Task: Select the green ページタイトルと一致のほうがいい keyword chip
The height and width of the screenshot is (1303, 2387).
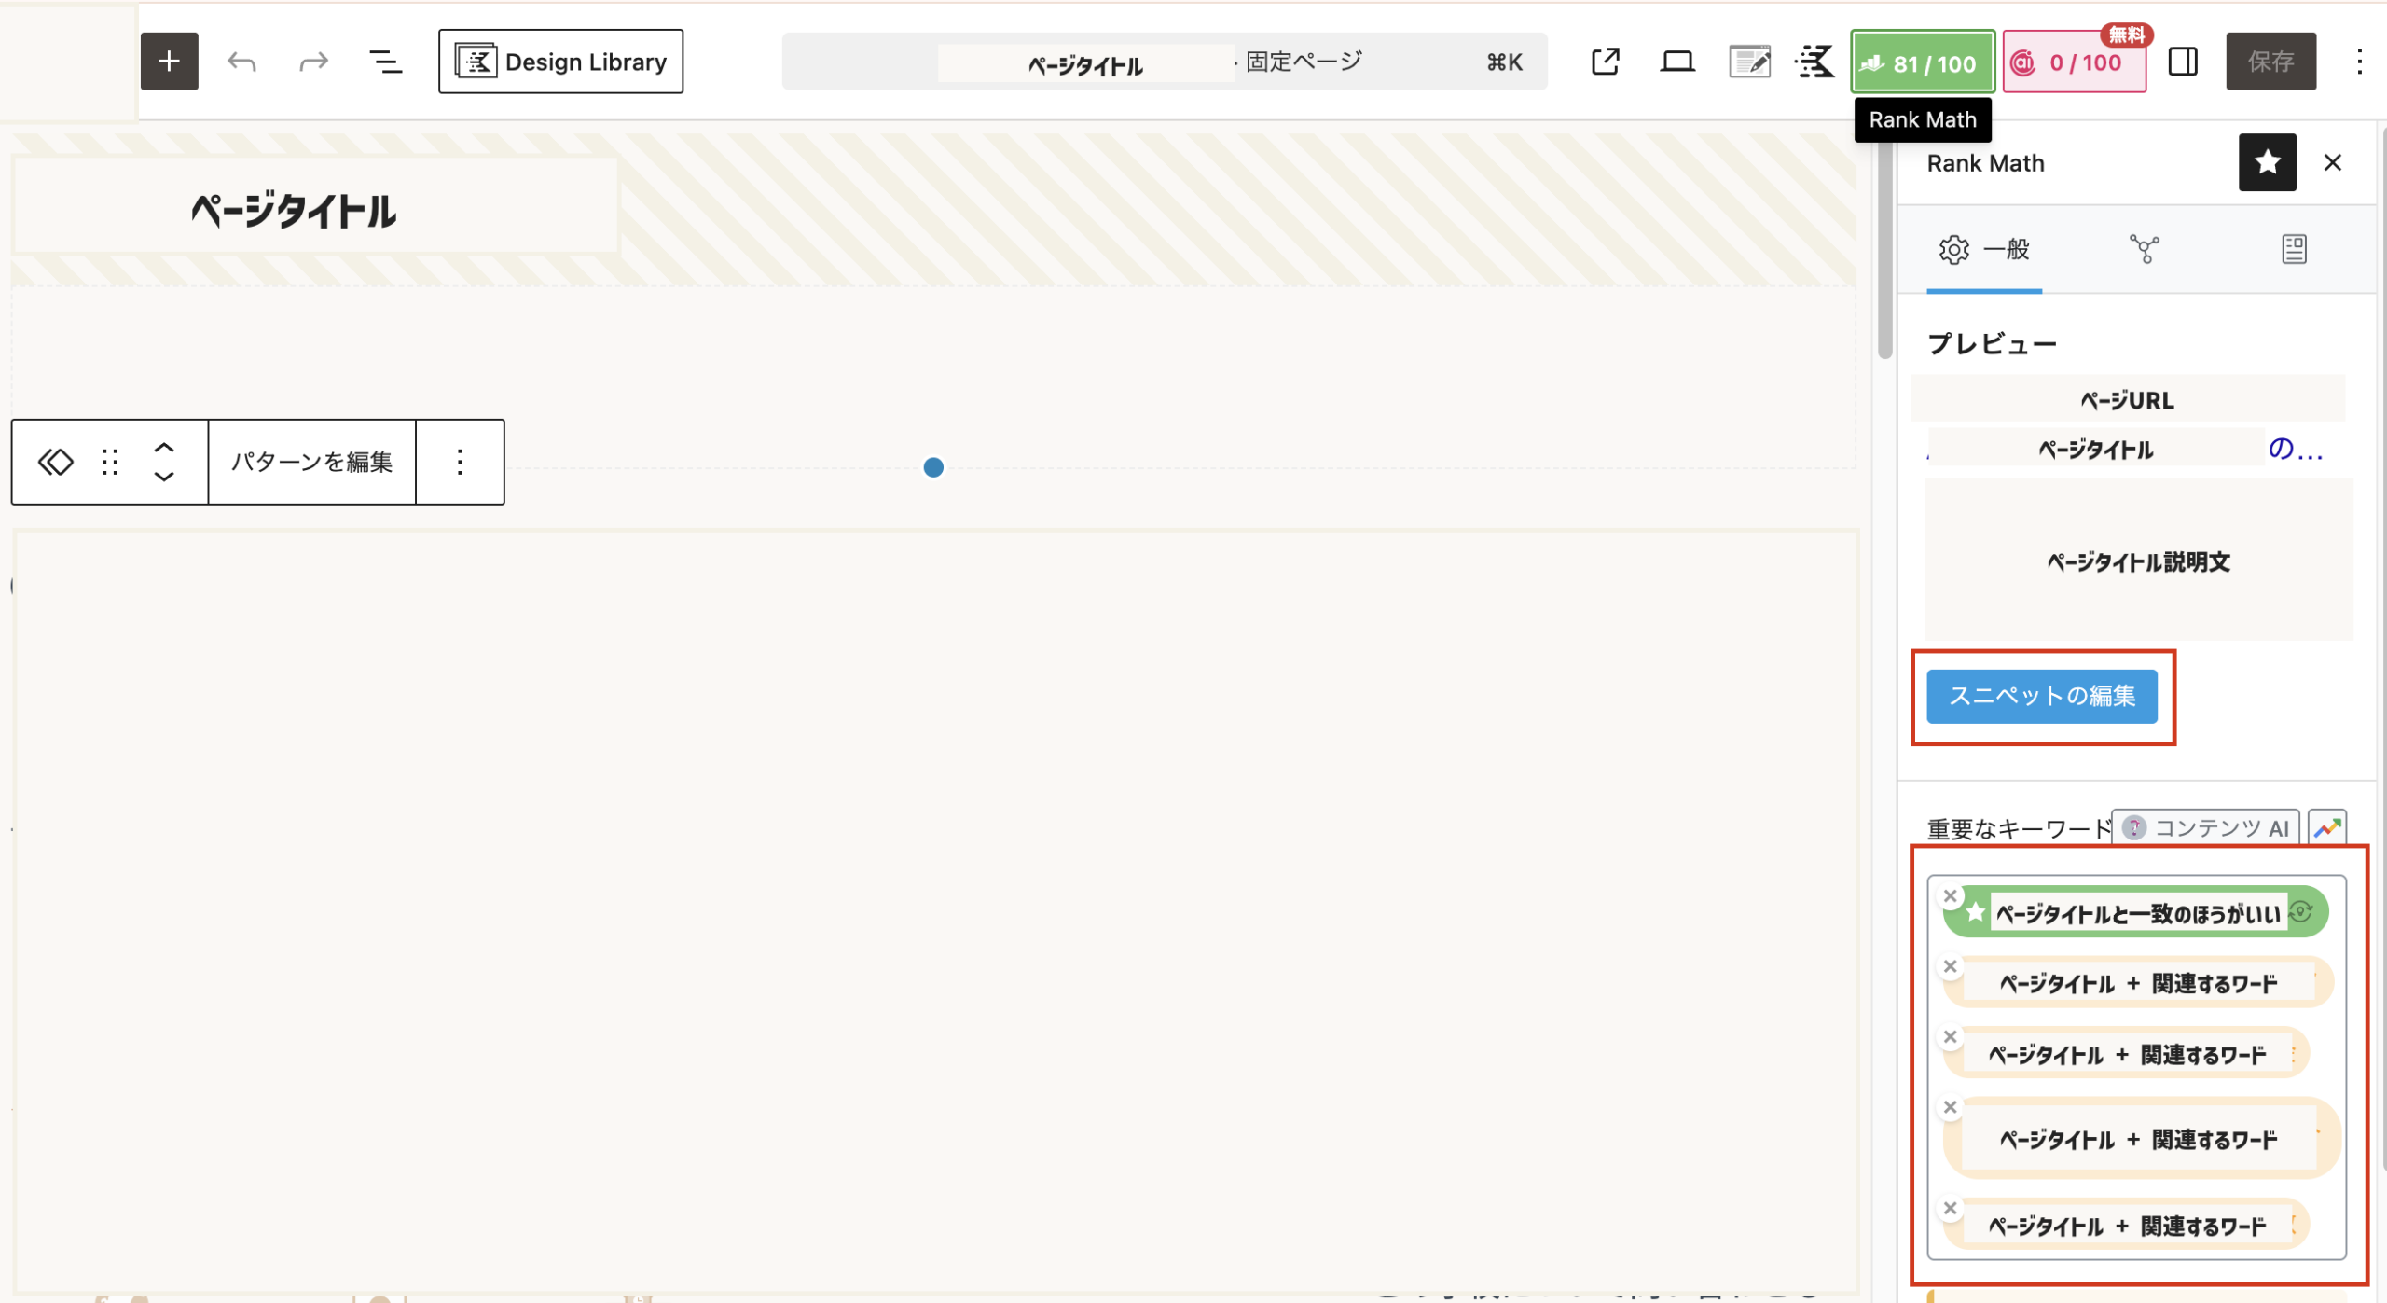Action: pyautogui.click(x=2136, y=912)
